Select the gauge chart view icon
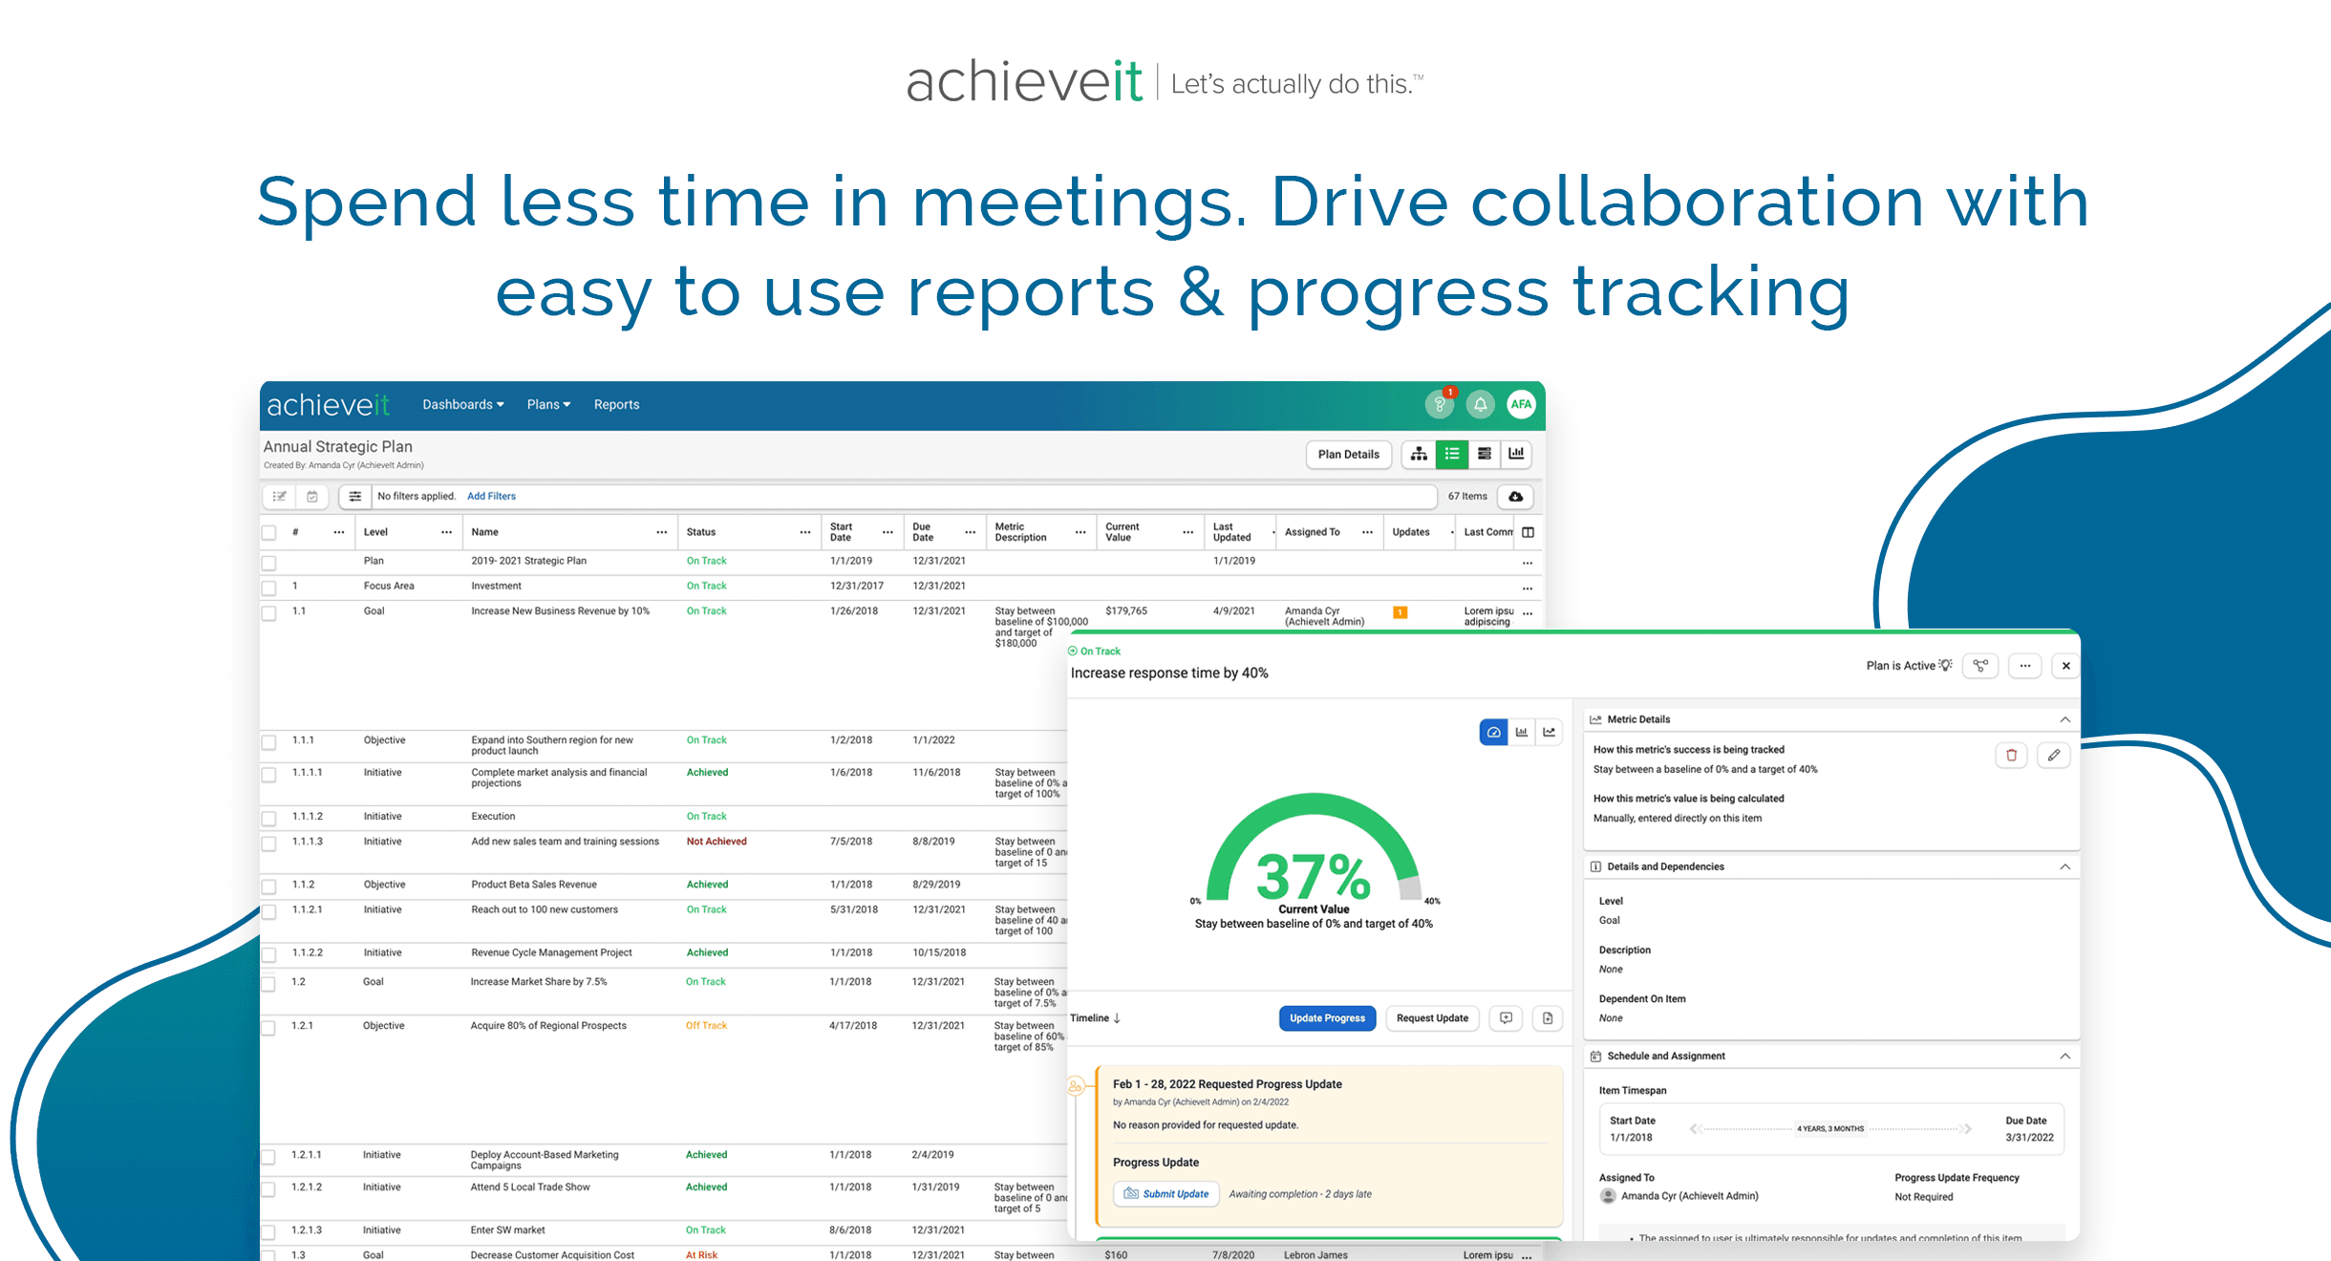 tap(1493, 732)
